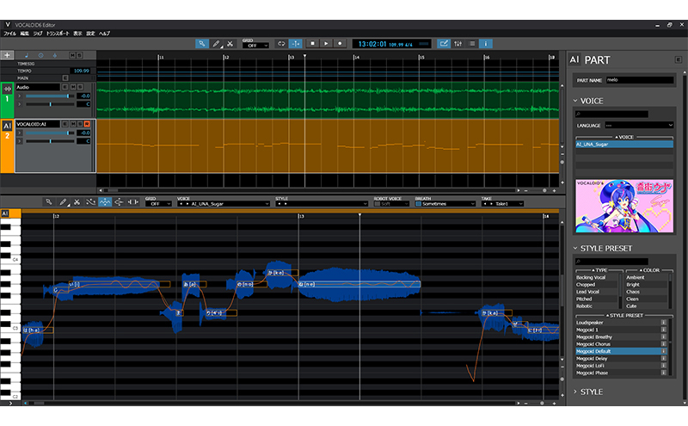Select the arrow pointer tool in top toolbar

pyautogui.click(x=202, y=43)
